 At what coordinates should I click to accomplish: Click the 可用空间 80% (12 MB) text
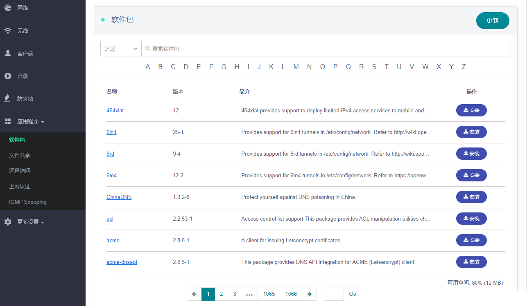pyautogui.click(x=475, y=283)
